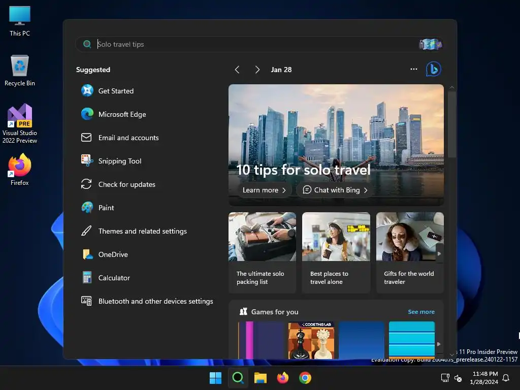The image size is (520, 390).
Task: Click scrollbar down arrow in search panel
Action: [451, 355]
